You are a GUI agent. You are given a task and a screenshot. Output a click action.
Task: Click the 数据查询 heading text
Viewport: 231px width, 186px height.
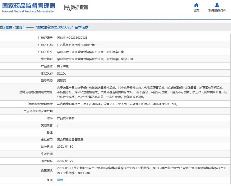(x=79, y=7)
